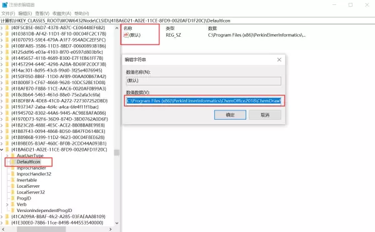Select the DefaultIcon key

click(29, 162)
